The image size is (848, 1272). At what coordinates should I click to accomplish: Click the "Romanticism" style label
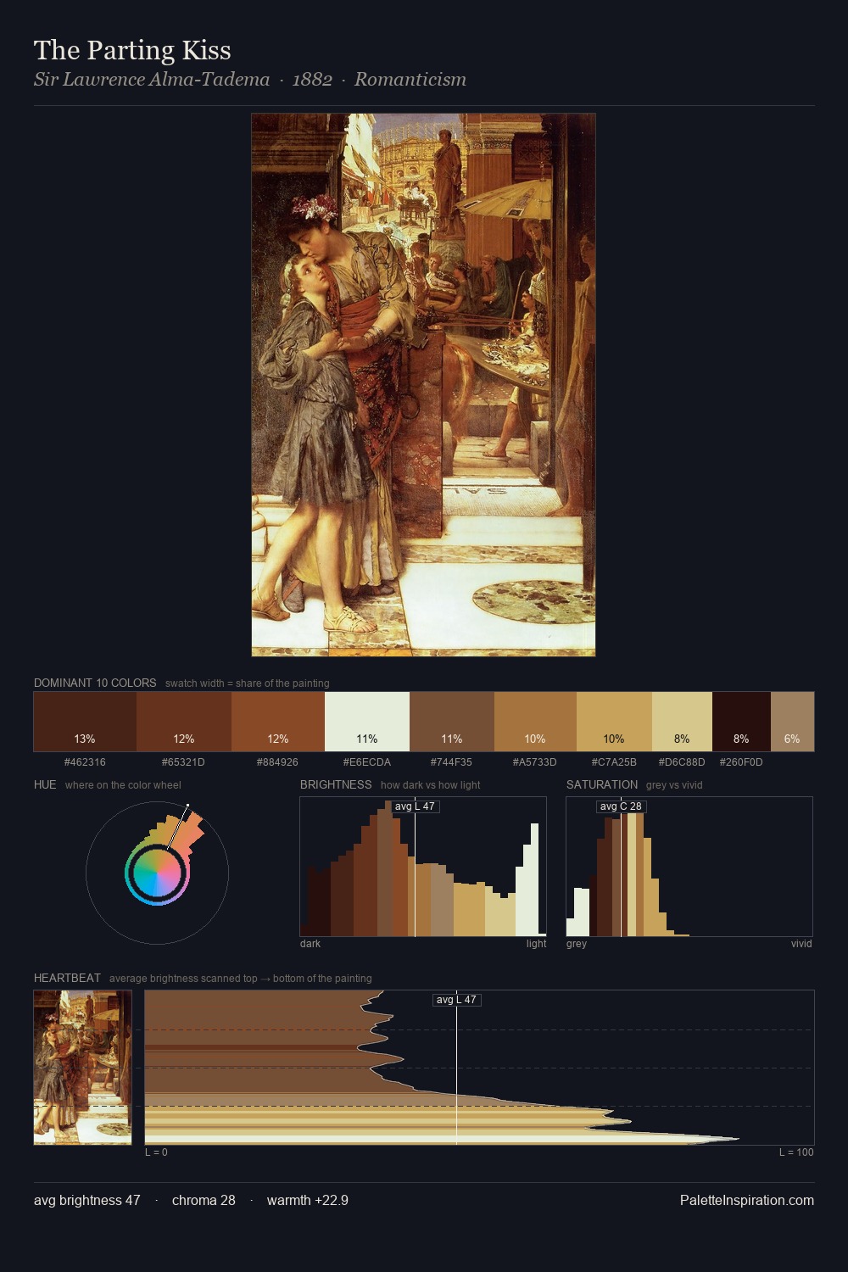[410, 80]
